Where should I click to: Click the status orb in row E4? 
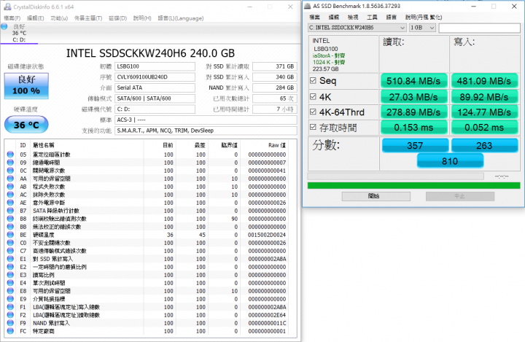pos(10,283)
